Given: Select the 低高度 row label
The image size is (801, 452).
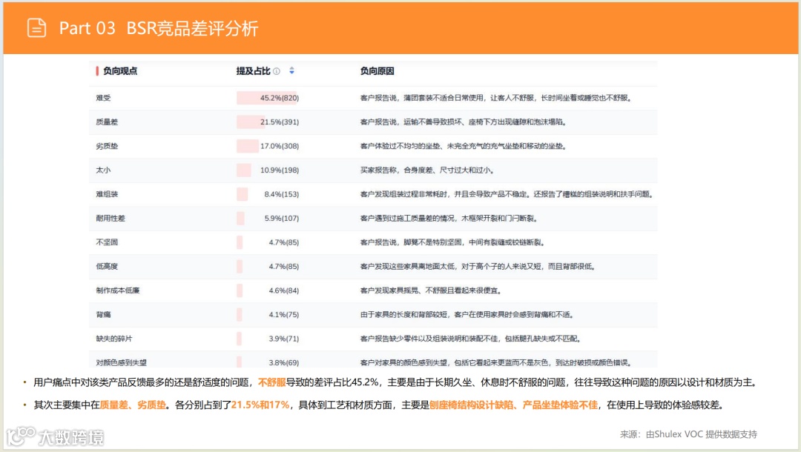Looking at the screenshot, I should pyautogui.click(x=107, y=266).
